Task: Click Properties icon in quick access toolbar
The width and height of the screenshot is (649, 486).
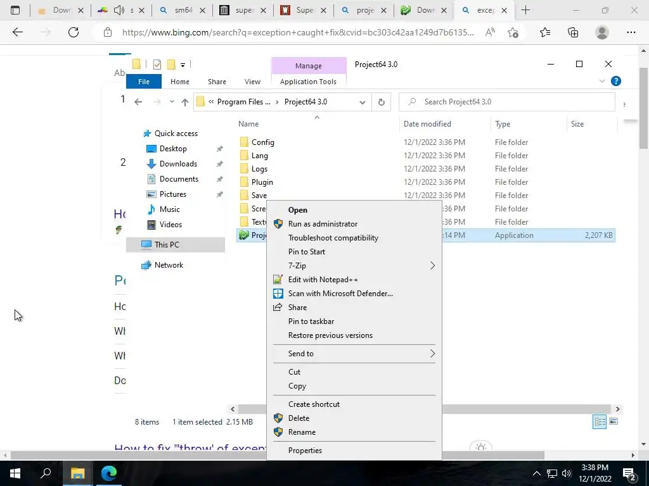Action: (x=157, y=65)
